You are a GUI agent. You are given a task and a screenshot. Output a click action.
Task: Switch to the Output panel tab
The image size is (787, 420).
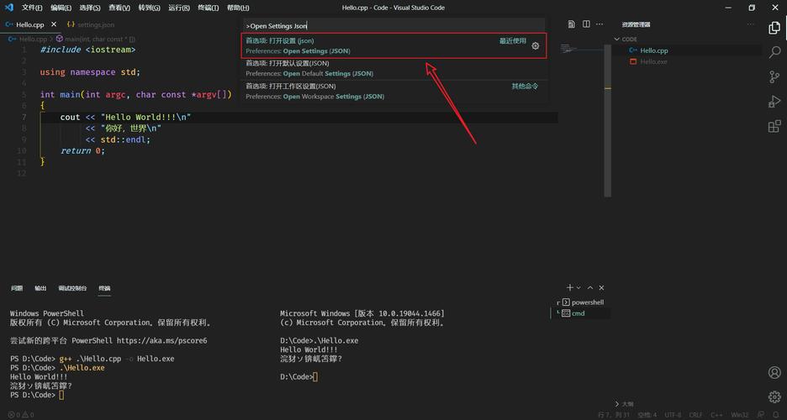tap(40, 288)
